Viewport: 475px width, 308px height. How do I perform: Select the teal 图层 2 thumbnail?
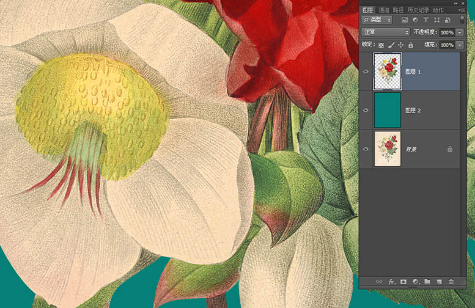click(388, 110)
